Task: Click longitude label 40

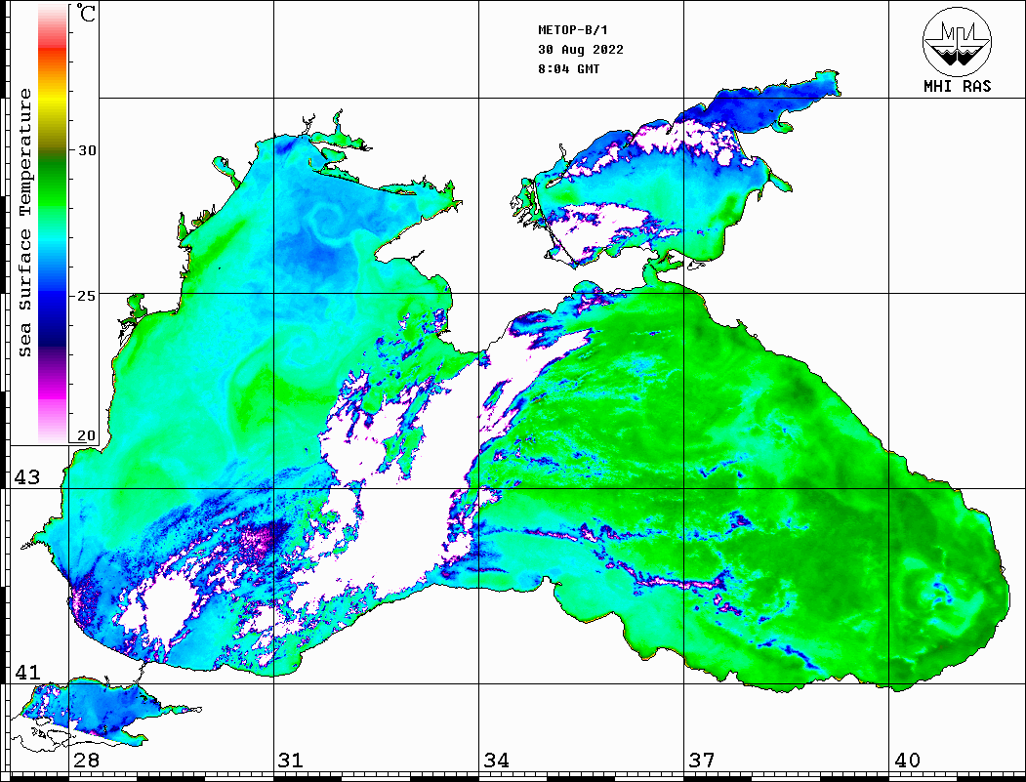Action: [x=907, y=760]
